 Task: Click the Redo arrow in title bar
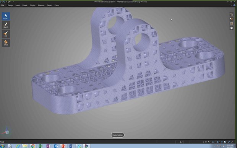coord(9,2)
